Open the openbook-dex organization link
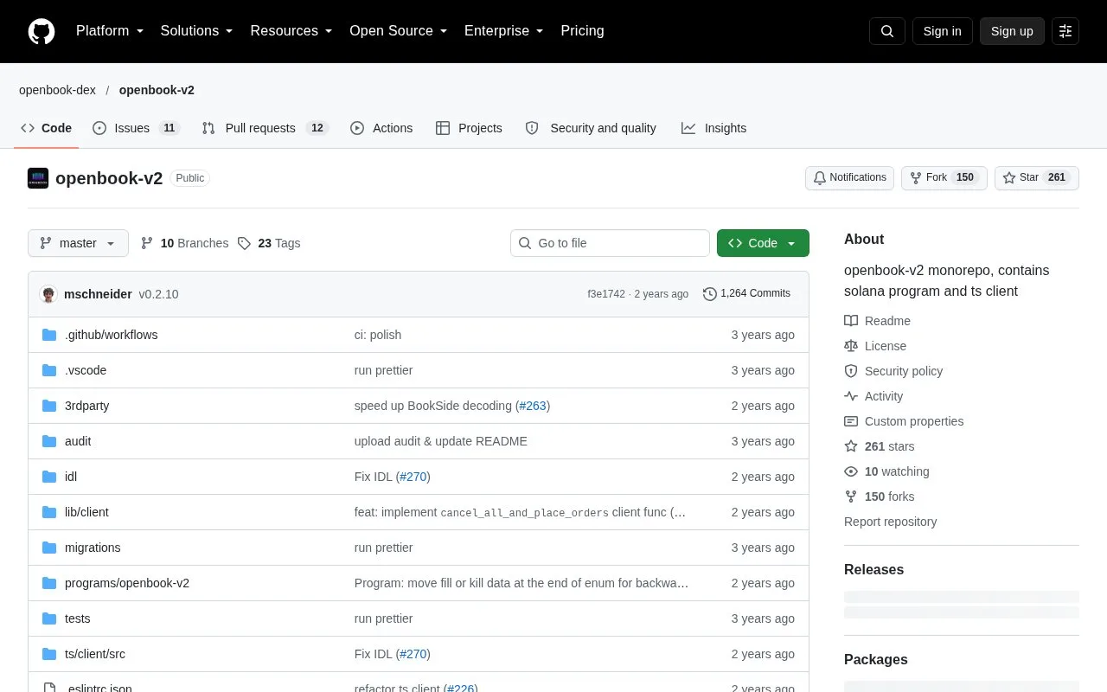1107x692 pixels. 57,90
